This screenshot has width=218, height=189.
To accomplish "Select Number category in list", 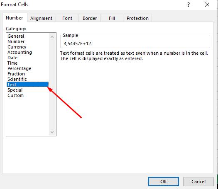I will coord(16,41).
